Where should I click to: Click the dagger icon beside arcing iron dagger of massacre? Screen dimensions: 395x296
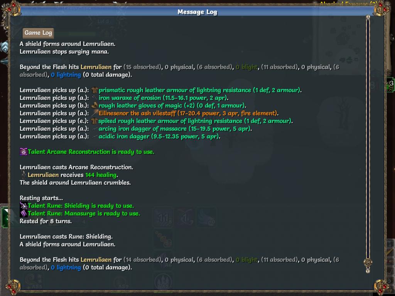[95, 129]
